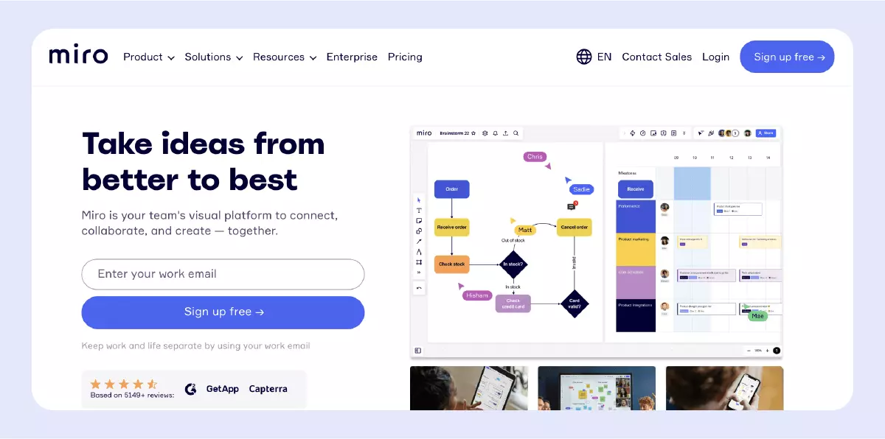Click the large Sign up free button

pyautogui.click(x=223, y=312)
